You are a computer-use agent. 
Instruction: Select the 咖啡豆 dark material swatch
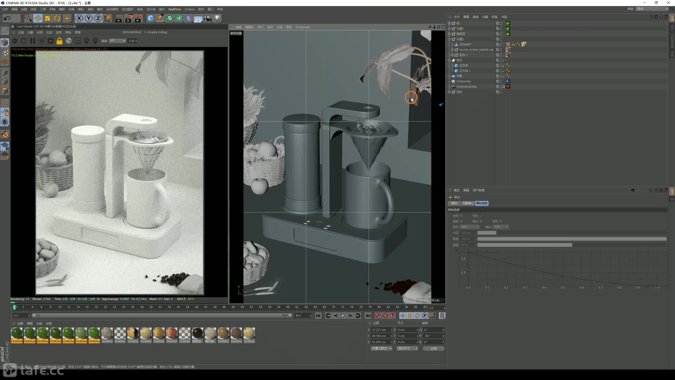pos(197,335)
